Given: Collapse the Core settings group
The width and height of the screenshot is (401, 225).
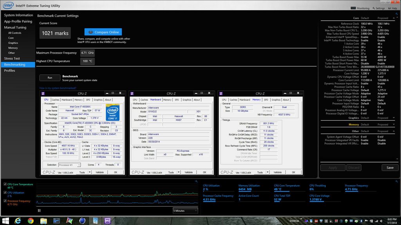Looking at the screenshot, I should [x=394, y=18].
